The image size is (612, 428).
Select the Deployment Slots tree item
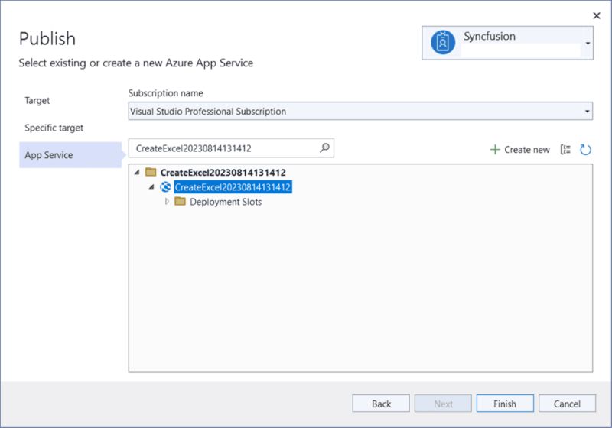(x=226, y=202)
